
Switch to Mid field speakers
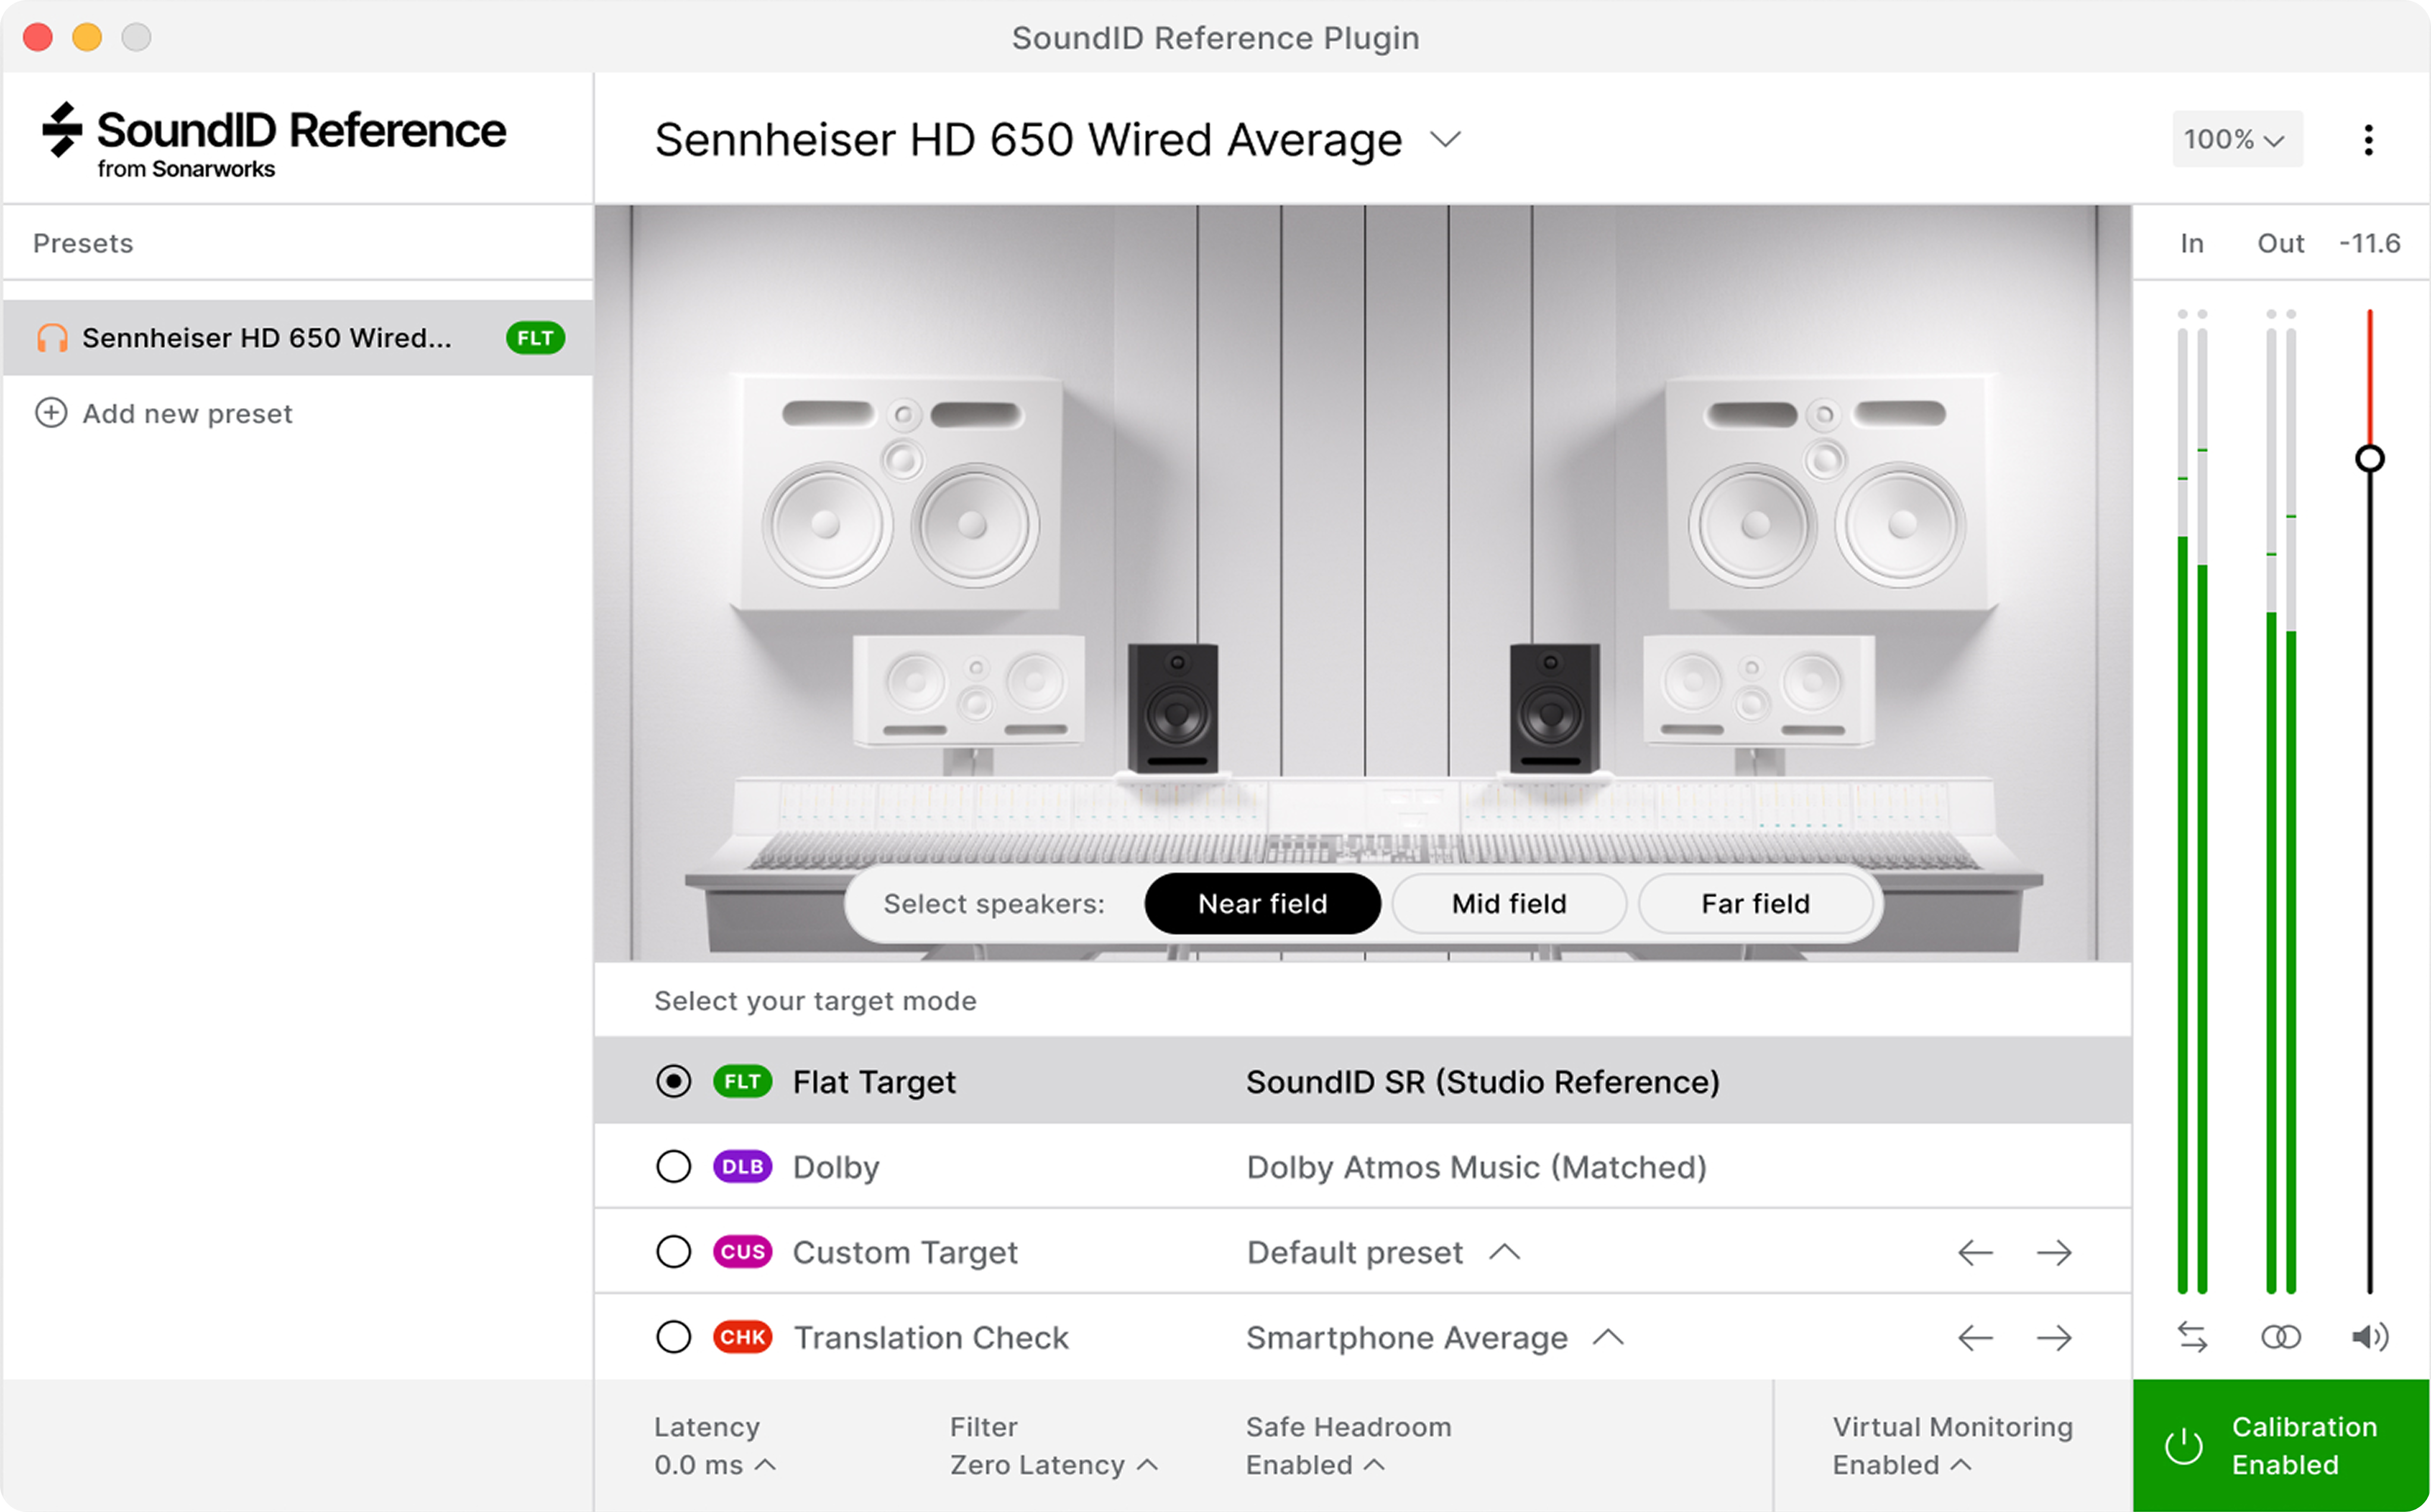[x=1508, y=903]
